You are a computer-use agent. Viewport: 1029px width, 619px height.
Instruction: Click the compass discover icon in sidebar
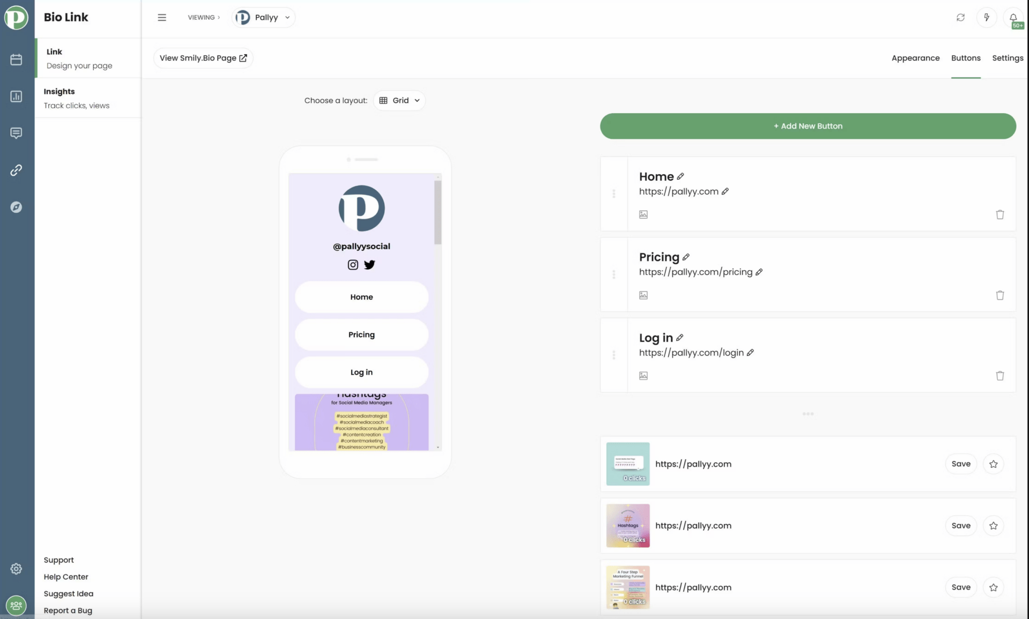(16, 207)
